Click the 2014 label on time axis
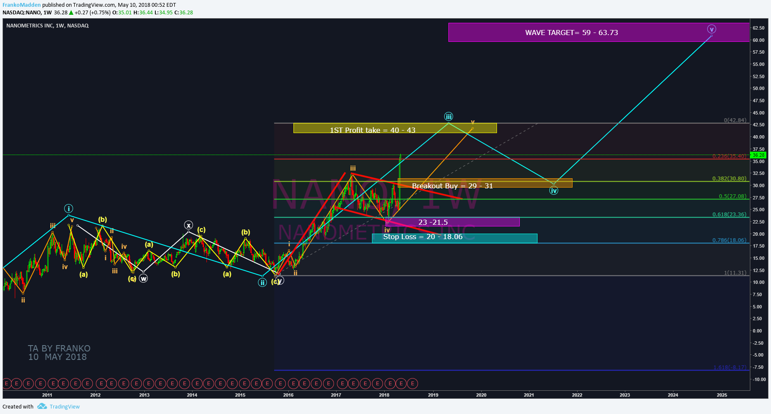Screen dimensions: 771x414 pyautogui.click(x=192, y=395)
